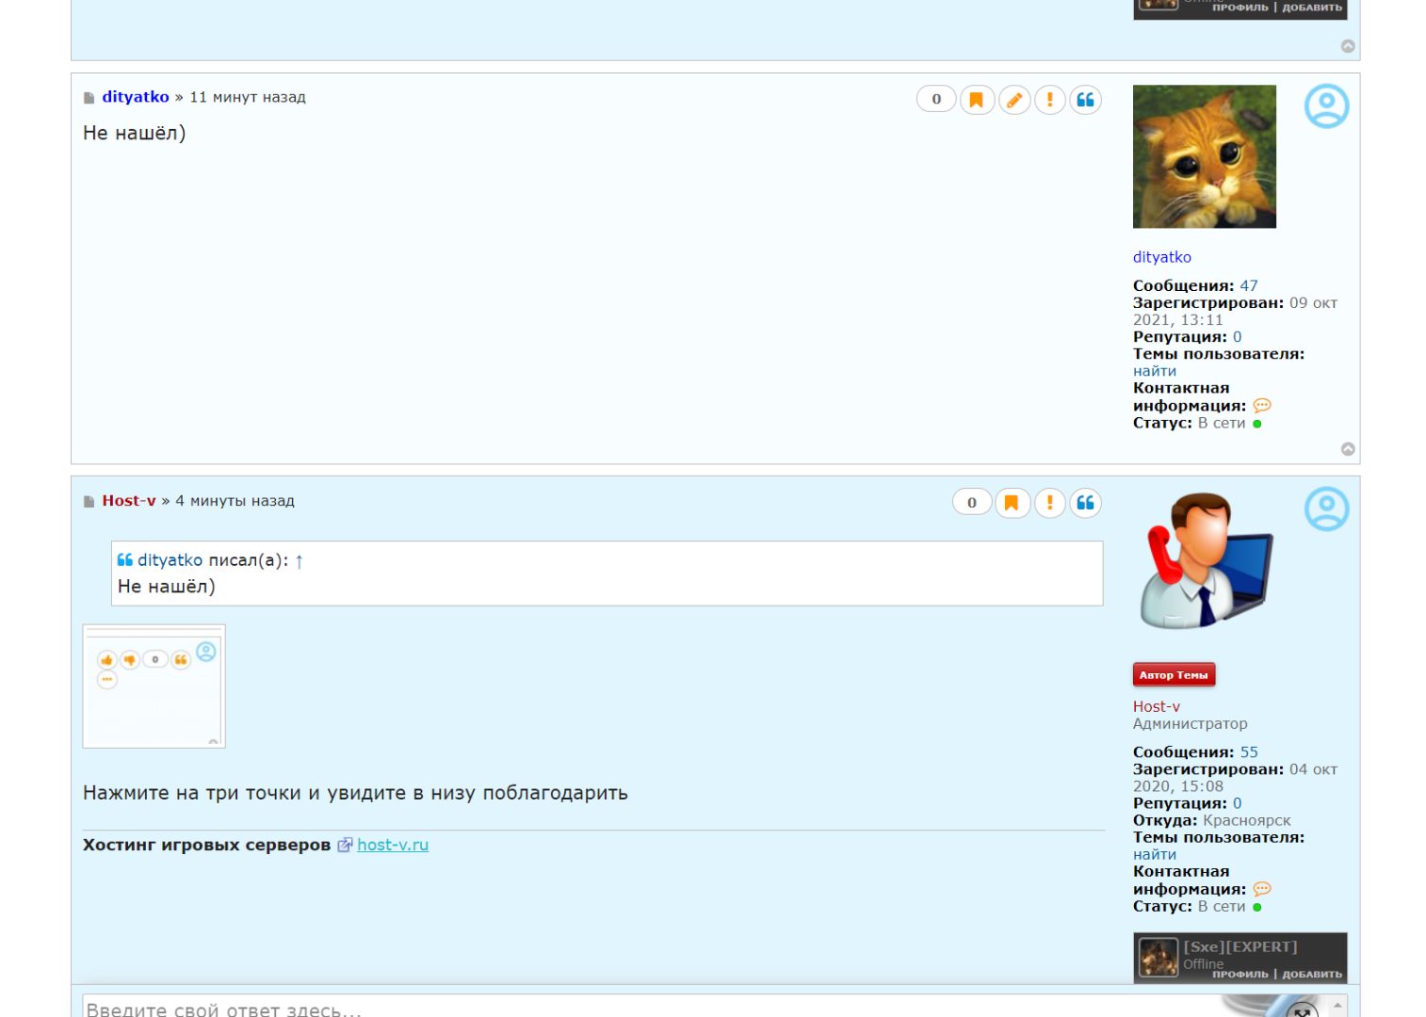The width and height of the screenshot is (1426, 1017).
Task: Click the edit pencil icon on dityatko's post
Action: point(1013,100)
